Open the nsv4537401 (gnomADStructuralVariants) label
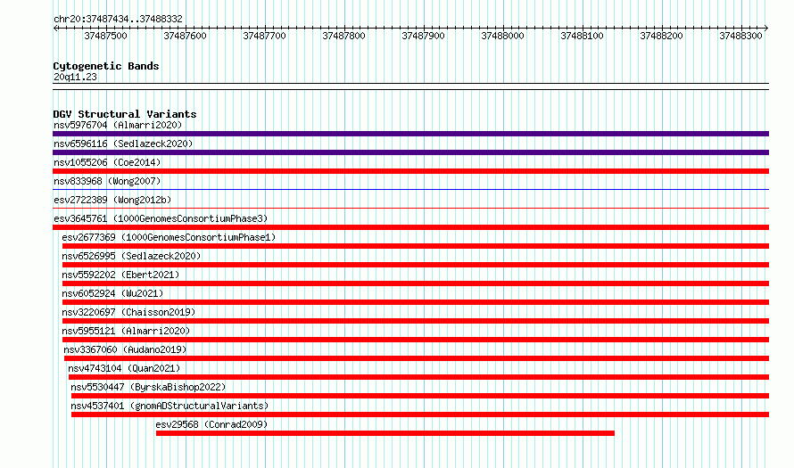The height and width of the screenshot is (468, 794). [170, 406]
